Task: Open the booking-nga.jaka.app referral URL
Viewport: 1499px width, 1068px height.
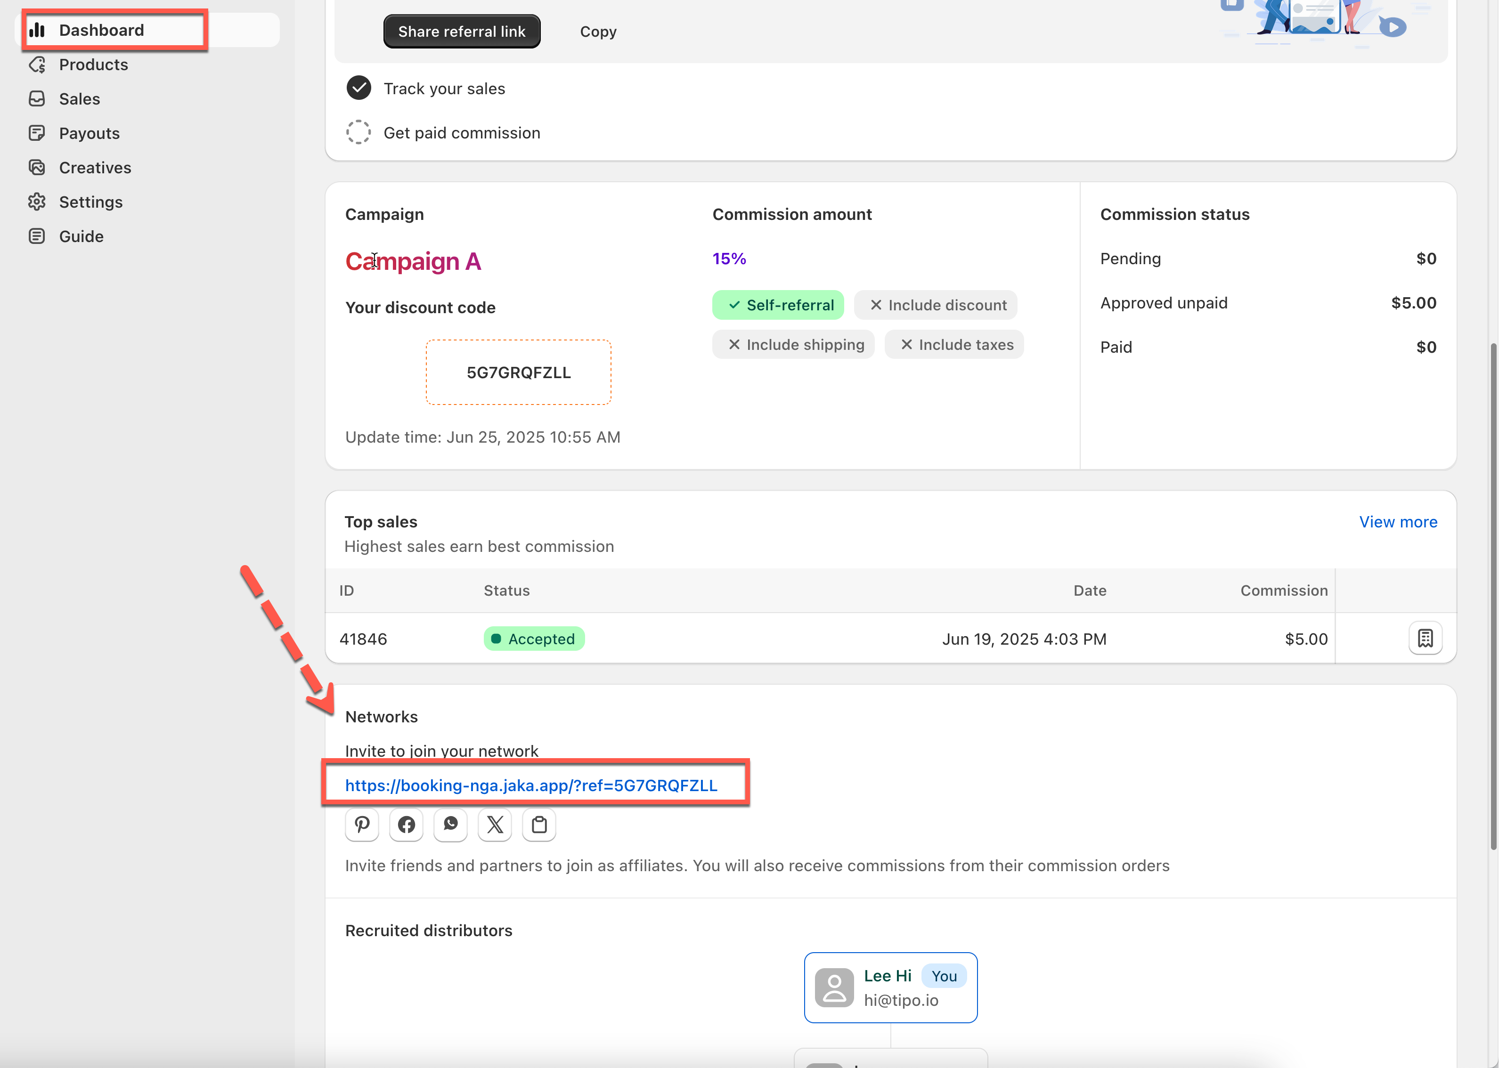Action: pos(531,785)
